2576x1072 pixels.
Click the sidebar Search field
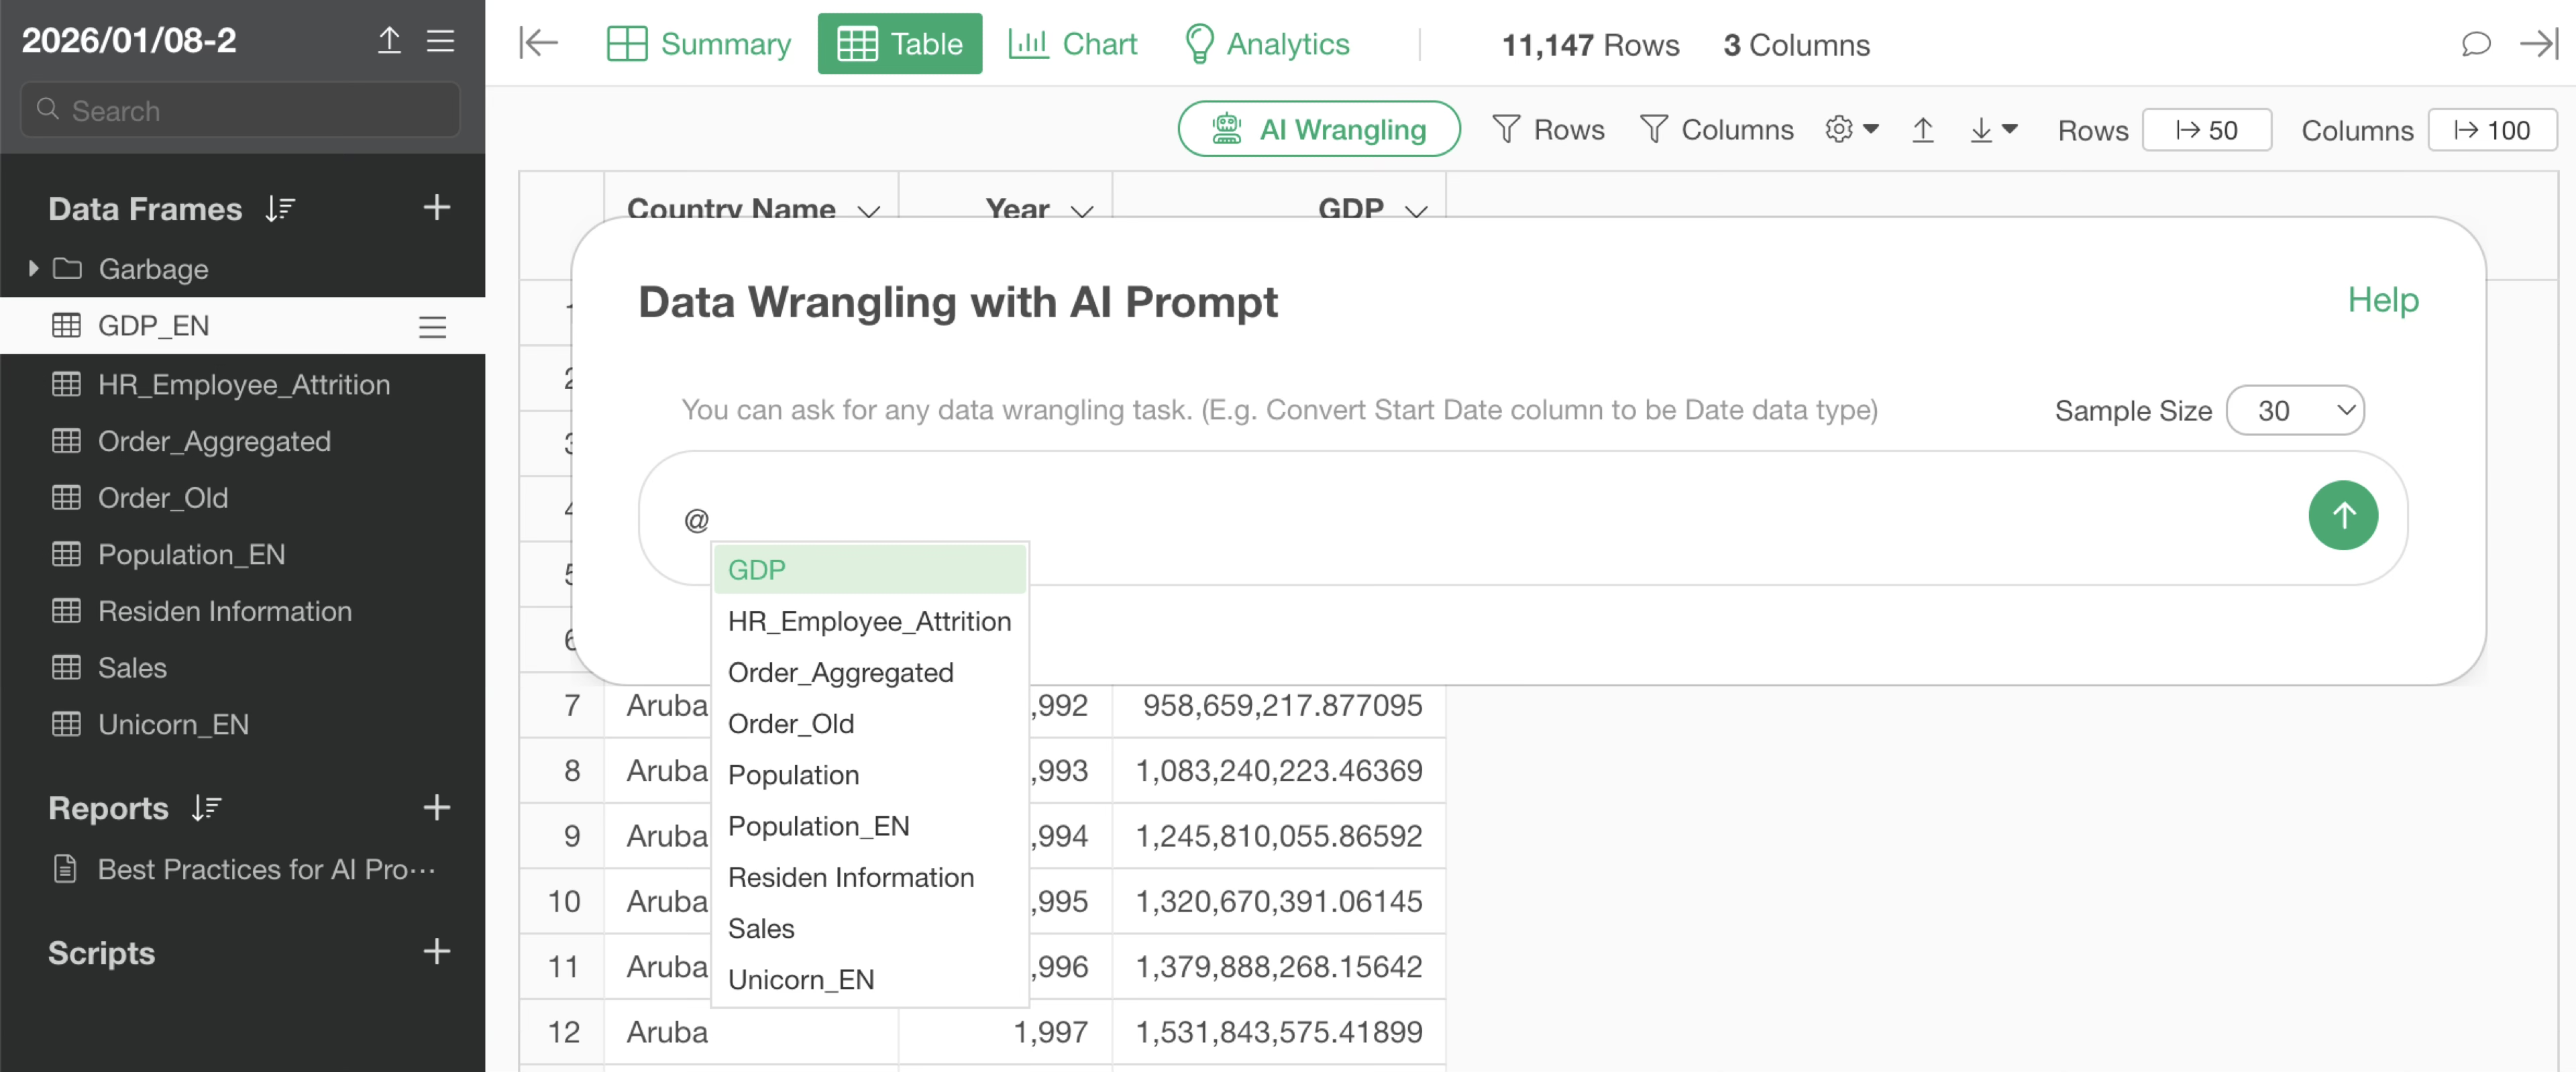[x=240, y=110]
